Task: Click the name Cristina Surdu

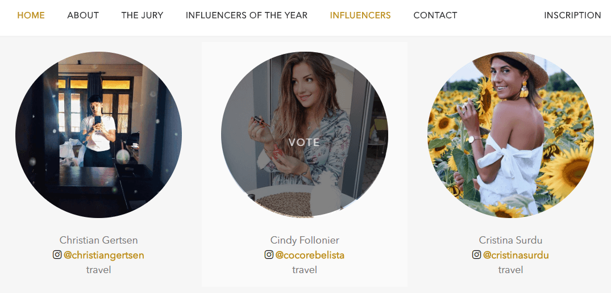Action: point(510,240)
